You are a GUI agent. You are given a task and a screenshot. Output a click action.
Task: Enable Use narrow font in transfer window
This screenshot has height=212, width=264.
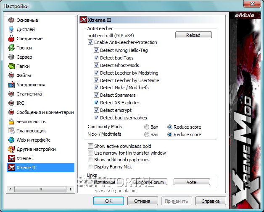coord(90,153)
